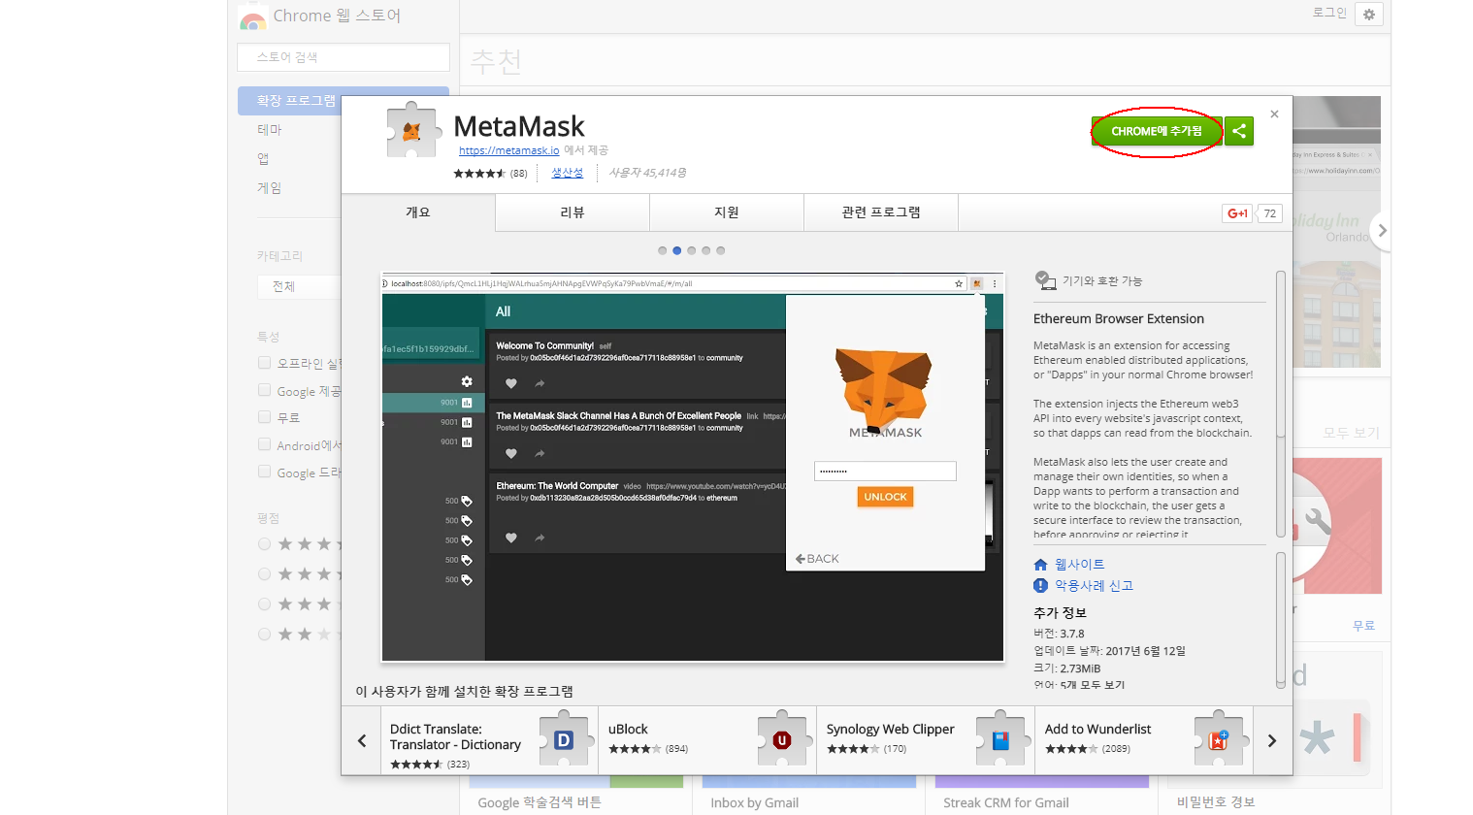
Task: Open the Chrome Web Store settings gear
Action: [1368, 14]
